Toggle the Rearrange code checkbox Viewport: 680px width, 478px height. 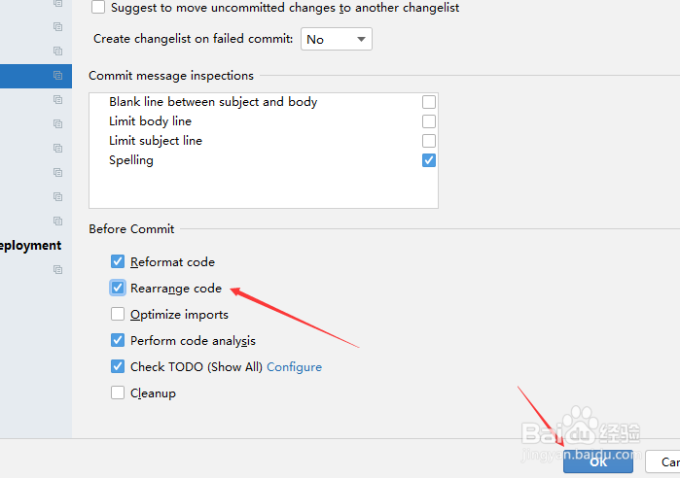point(118,288)
